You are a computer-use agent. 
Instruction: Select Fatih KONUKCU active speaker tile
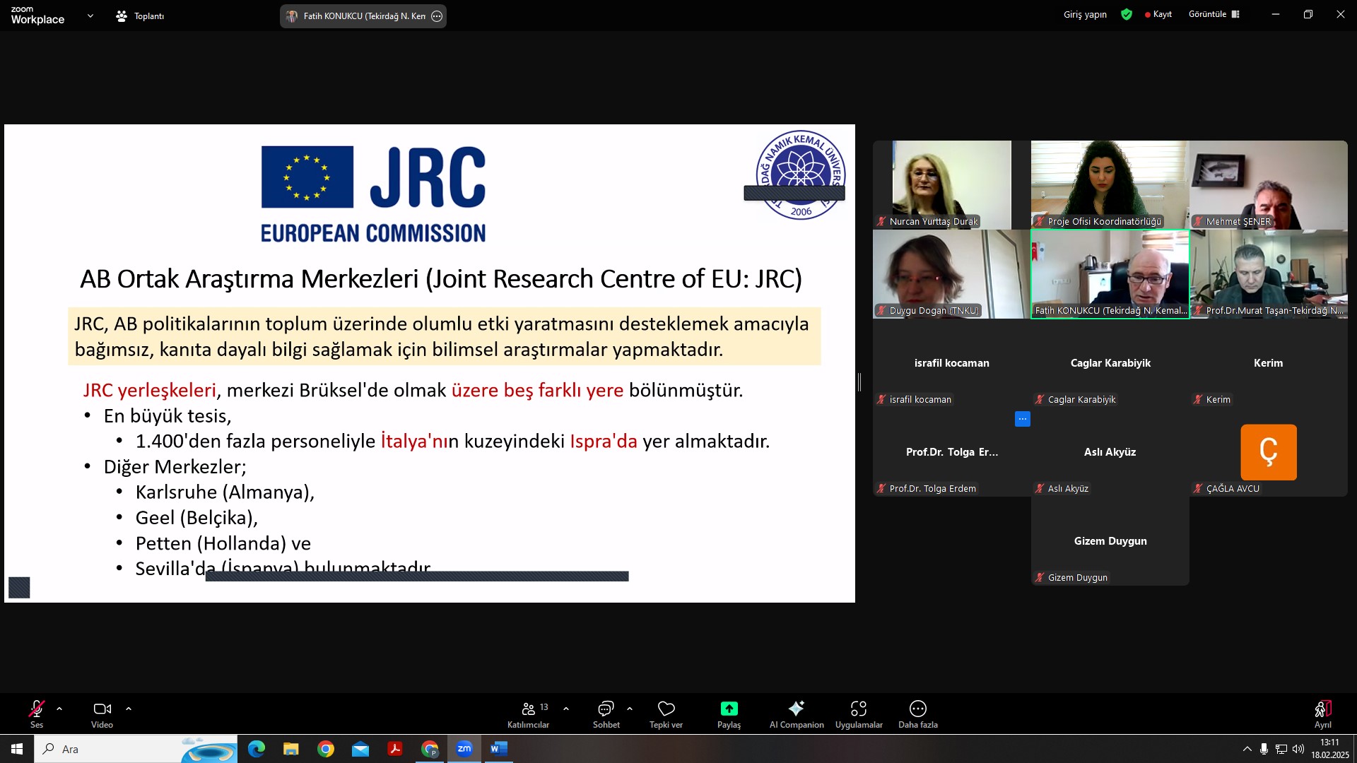[1110, 274]
